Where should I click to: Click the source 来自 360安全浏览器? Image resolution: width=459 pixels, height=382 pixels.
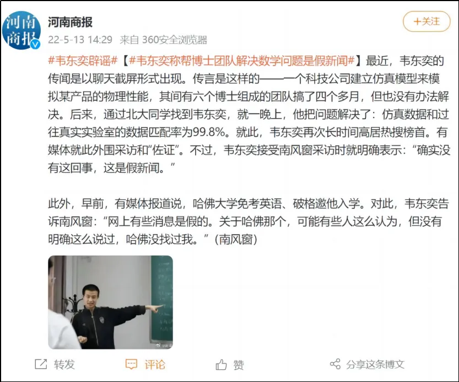click(163, 40)
